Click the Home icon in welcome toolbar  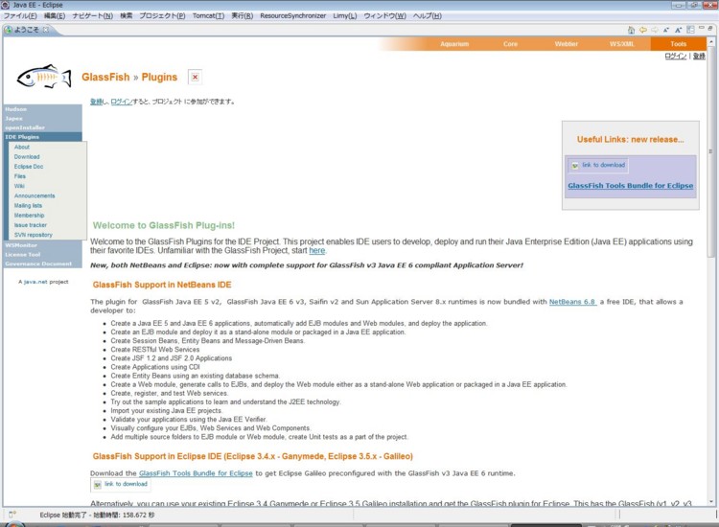coord(631,30)
